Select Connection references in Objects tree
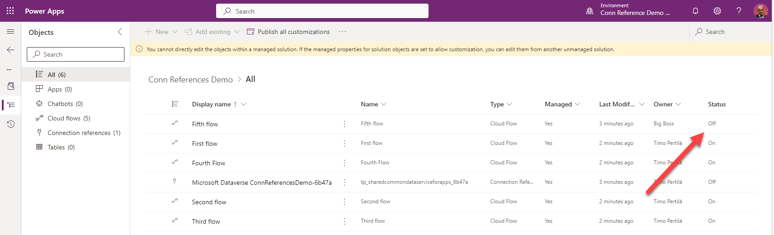 [x=84, y=133]
